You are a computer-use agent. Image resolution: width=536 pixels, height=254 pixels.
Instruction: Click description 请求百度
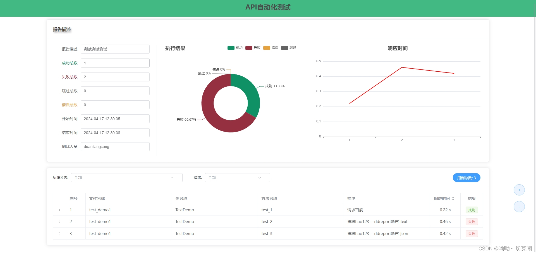pos(355,210)
